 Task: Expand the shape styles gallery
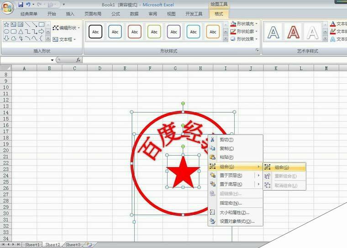point(225,39)
